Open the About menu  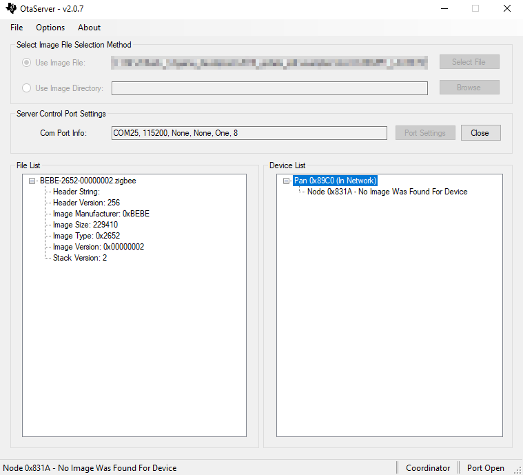tap(89, 28)
